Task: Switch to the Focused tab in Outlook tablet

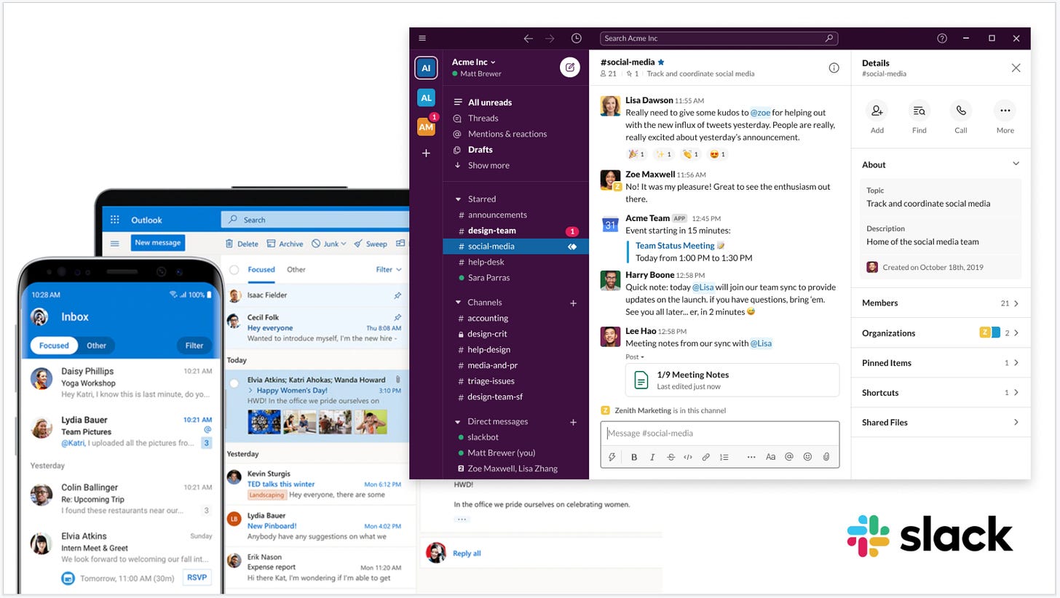Action: (261, 270)
